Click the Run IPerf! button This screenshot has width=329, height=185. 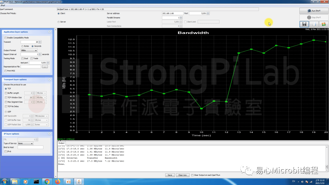click(314, 11)
